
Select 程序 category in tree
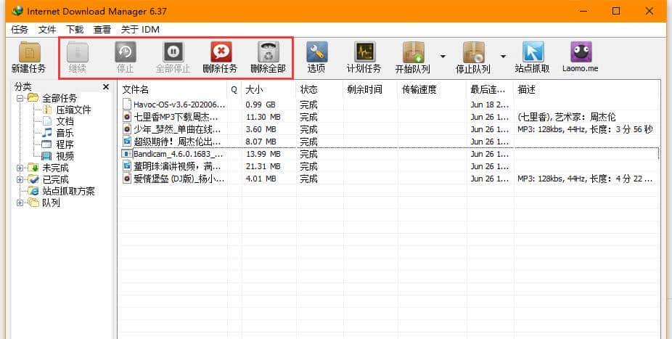pos(65,145)
